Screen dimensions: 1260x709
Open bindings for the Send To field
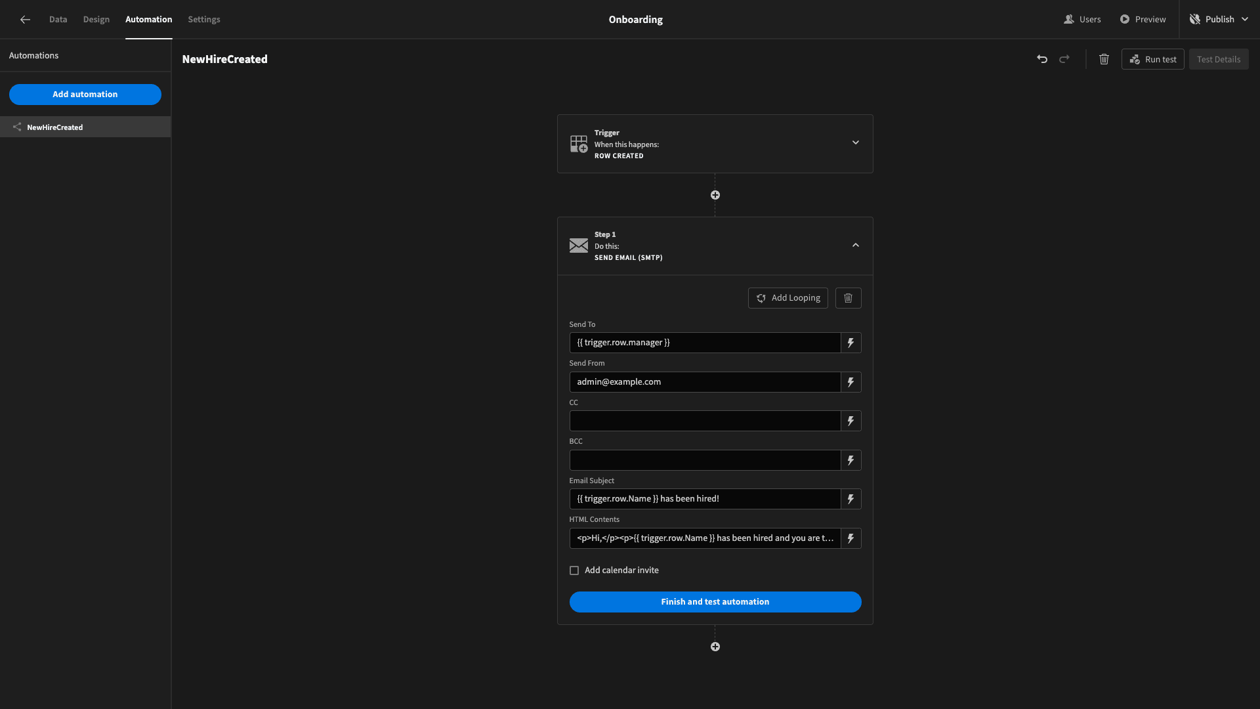851,343
